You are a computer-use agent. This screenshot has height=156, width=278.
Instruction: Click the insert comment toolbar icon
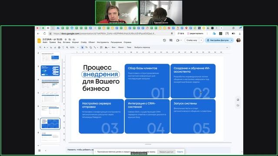point(101,47)
